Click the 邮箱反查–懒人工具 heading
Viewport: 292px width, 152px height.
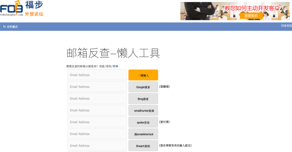point(113,53)
